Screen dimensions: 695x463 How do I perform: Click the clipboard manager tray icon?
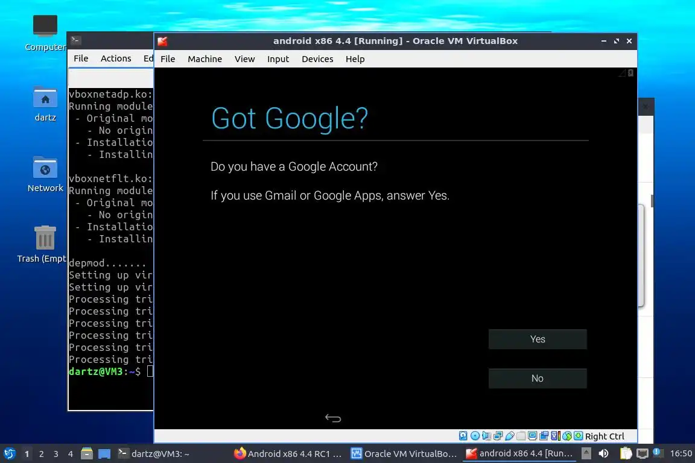click(x=626, y=453)
